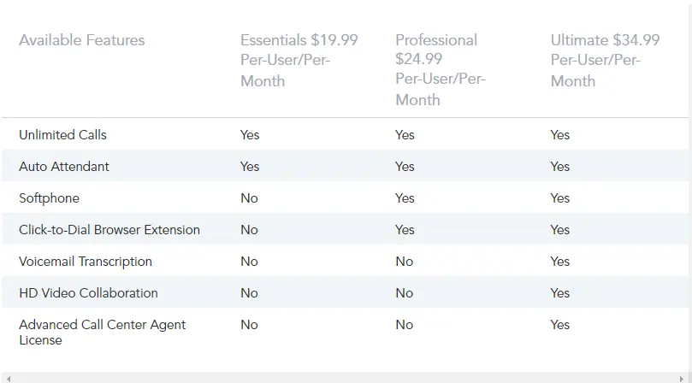Click the Voicemail Transcription row label
692x383 pixels.
click(x=86, y=262)
